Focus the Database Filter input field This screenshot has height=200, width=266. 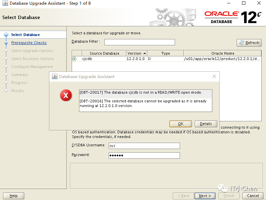tap(139, 42)
